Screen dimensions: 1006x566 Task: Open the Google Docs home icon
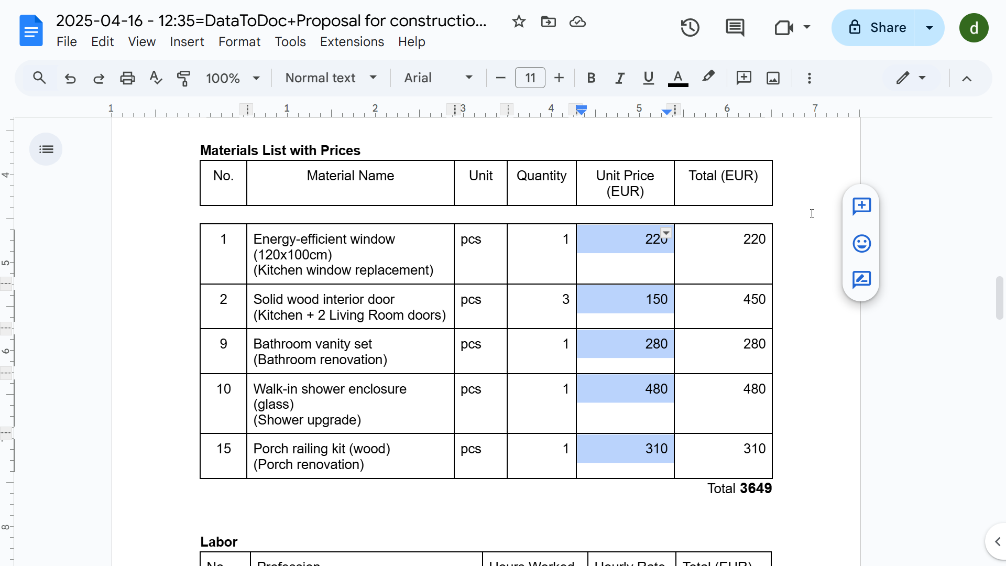(31, 30)
